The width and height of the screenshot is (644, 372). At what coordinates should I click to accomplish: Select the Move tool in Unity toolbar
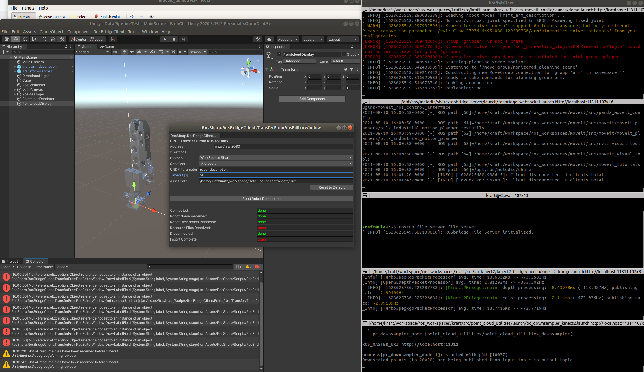coord(16,39)
